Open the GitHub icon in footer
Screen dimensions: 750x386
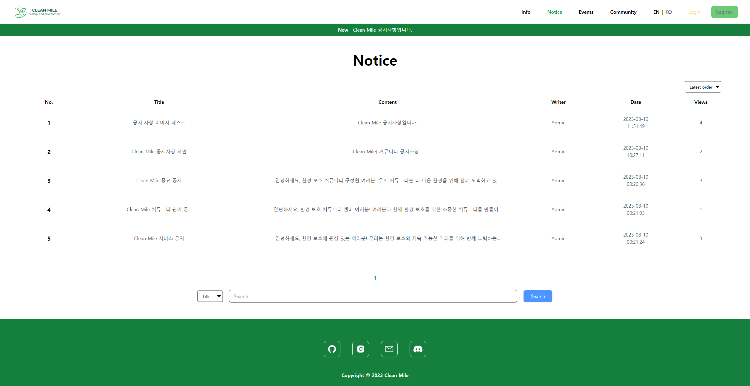332,349
